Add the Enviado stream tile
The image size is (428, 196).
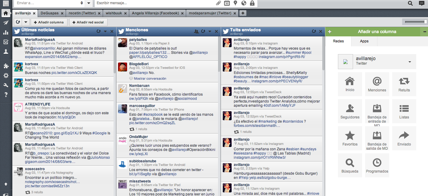(404, 139)
